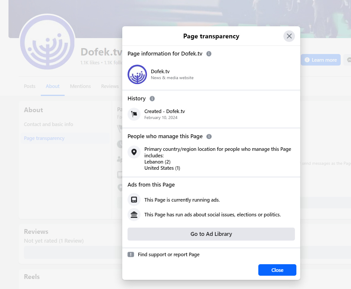Image resolution: width=351 pixels, height=289 pixels.
Task: Go to the Reviews tab
Action: coord(110,86)
